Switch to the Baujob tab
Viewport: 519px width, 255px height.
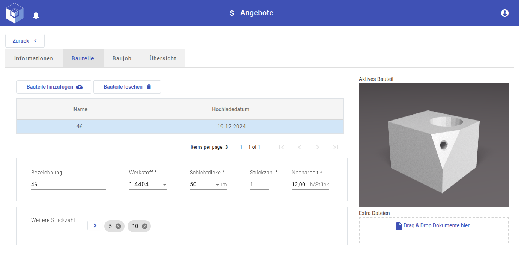[122, 58]
